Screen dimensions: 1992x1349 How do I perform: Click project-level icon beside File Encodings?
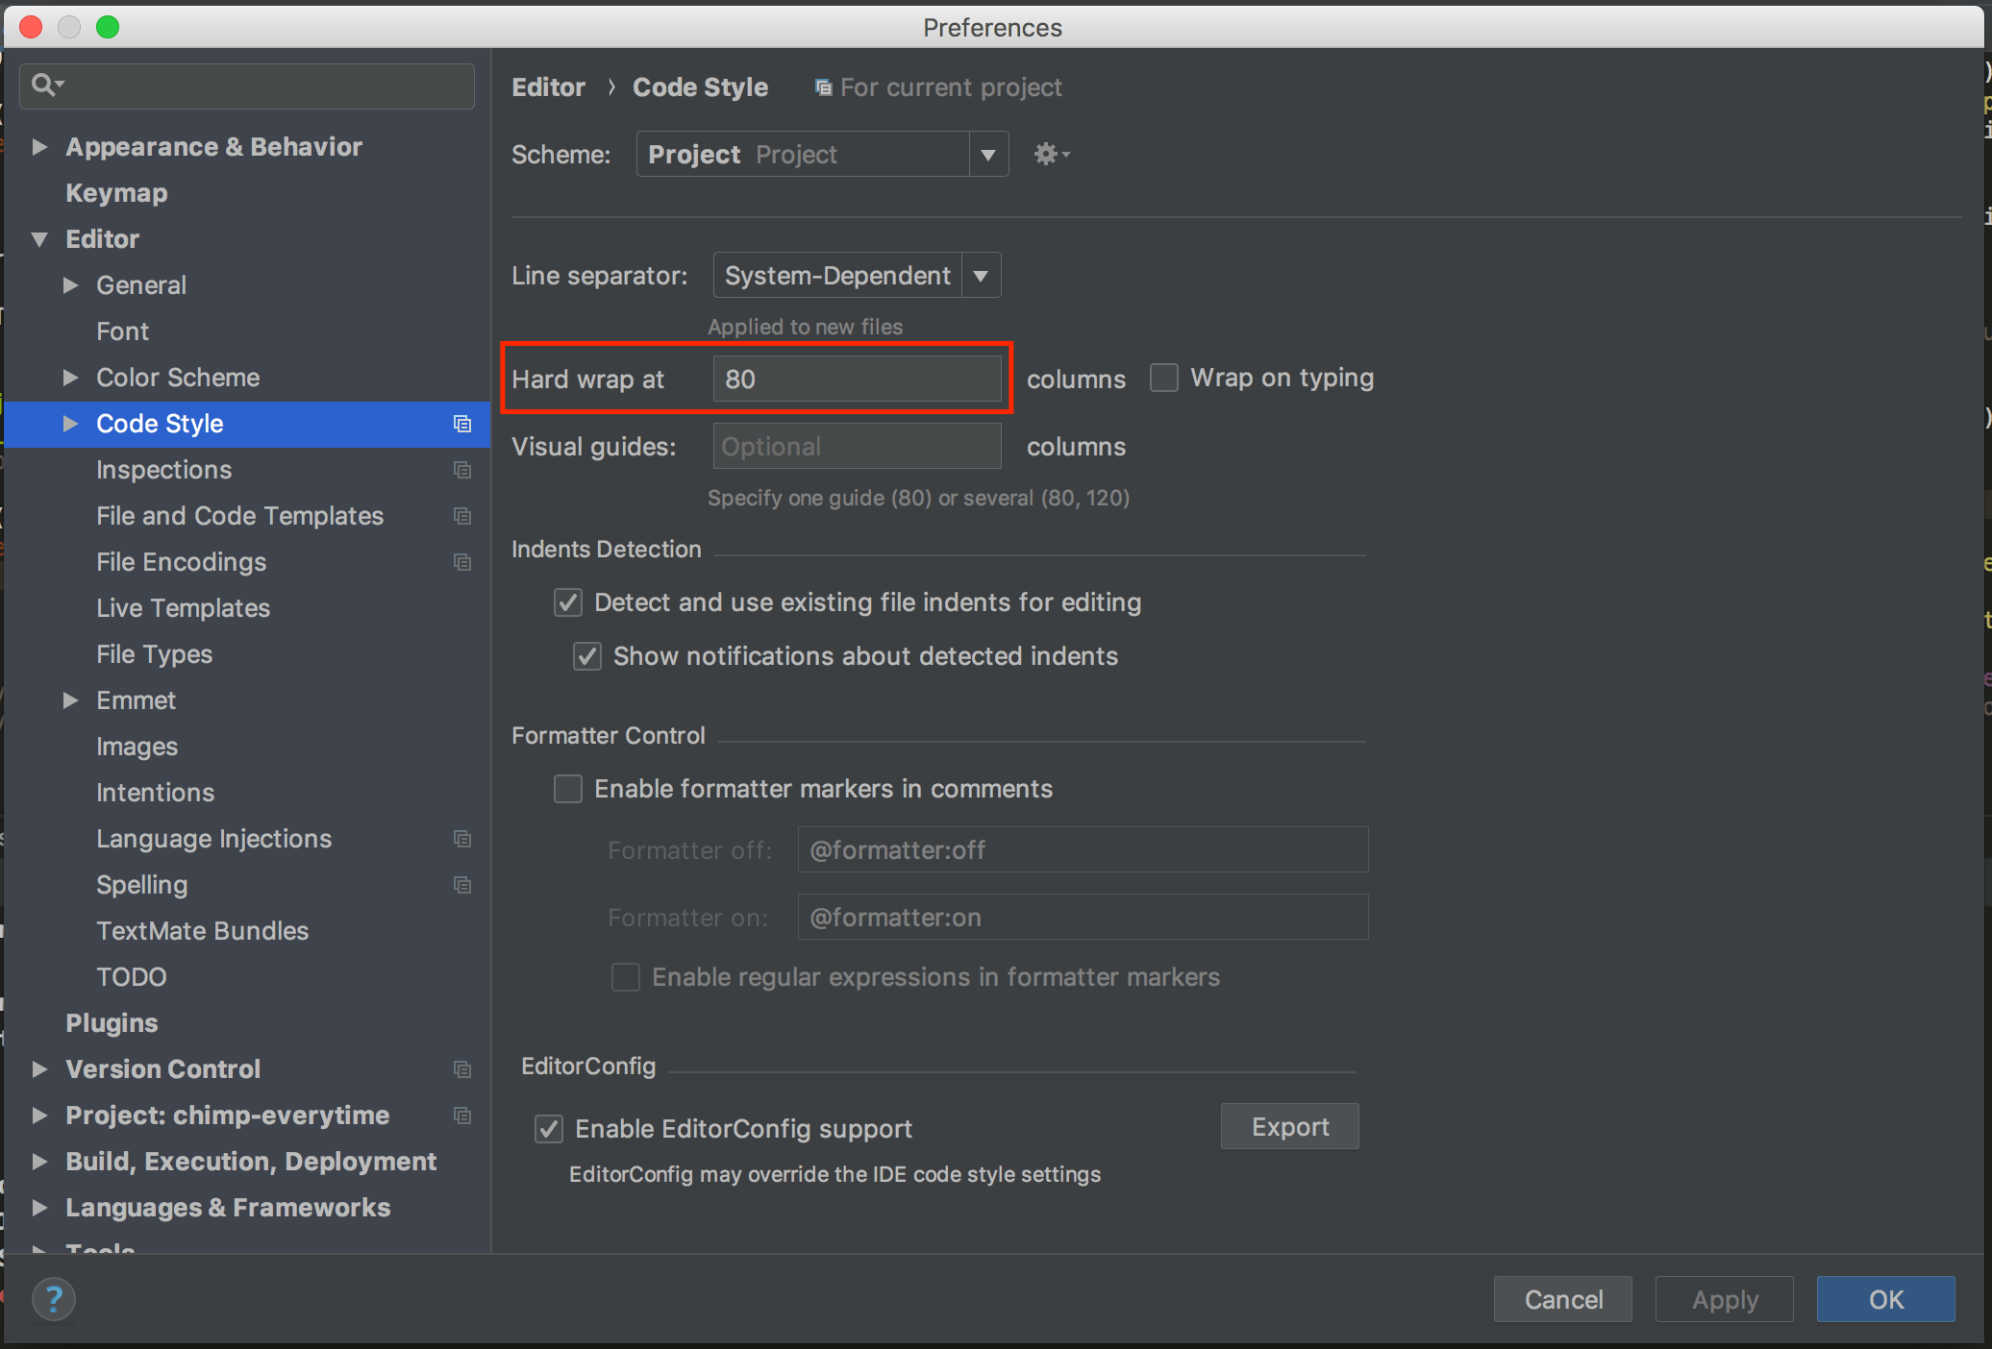tap(462, 562)
